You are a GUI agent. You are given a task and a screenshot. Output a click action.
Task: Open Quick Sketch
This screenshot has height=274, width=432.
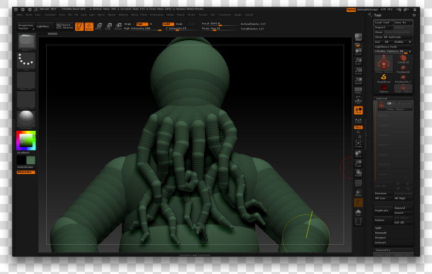click(65, 26)
